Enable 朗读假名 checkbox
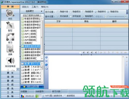 [65, 96]
